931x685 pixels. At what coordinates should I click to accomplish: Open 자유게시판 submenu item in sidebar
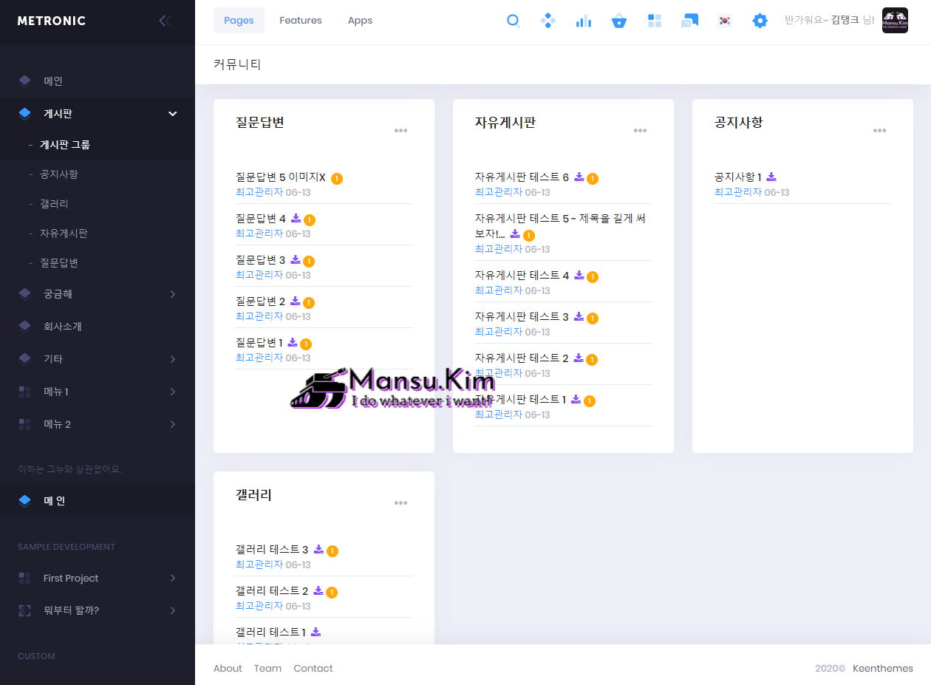pos(98,234)
